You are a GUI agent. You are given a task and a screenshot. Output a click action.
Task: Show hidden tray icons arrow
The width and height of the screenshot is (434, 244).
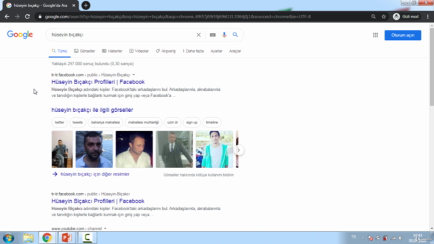(362, 238)
